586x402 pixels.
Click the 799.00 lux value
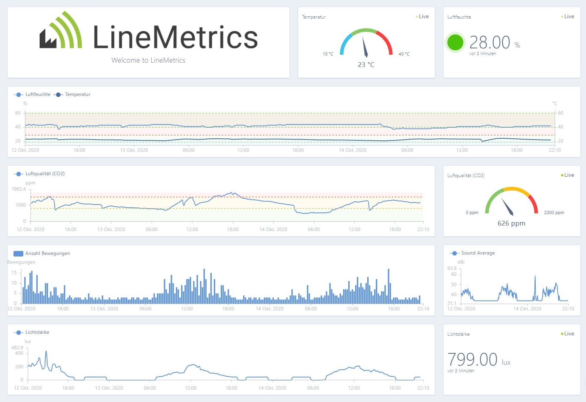[x=472, y=360]
